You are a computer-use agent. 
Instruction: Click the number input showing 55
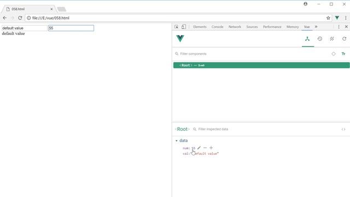(71, 28)
